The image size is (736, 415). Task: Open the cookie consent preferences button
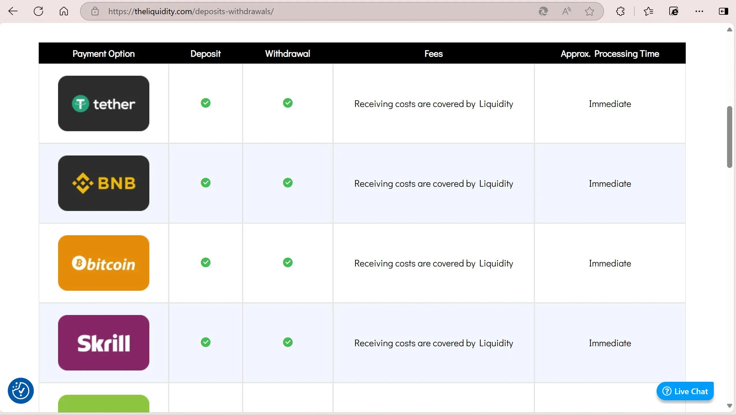click(x=21, y=391)
